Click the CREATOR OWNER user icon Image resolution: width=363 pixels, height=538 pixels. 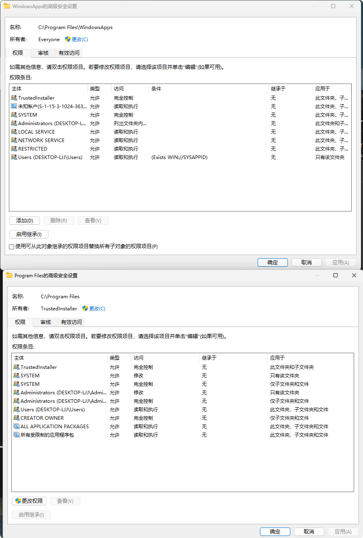pos(17,418)
